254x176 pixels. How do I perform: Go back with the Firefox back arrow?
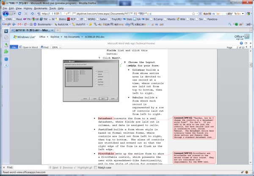tap(6, 14)
